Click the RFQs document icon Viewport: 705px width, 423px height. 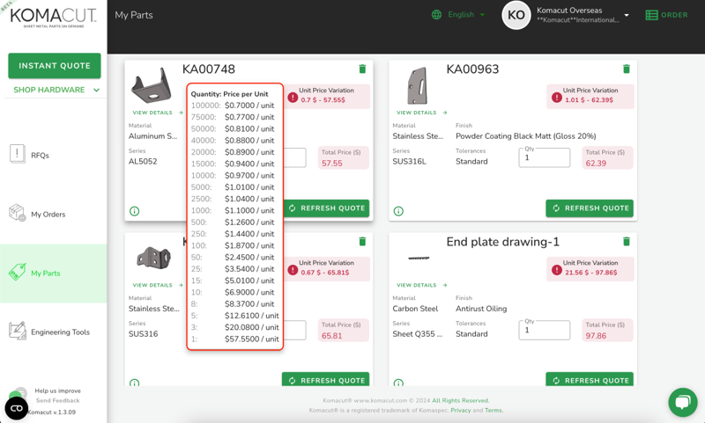pos(17,154)
